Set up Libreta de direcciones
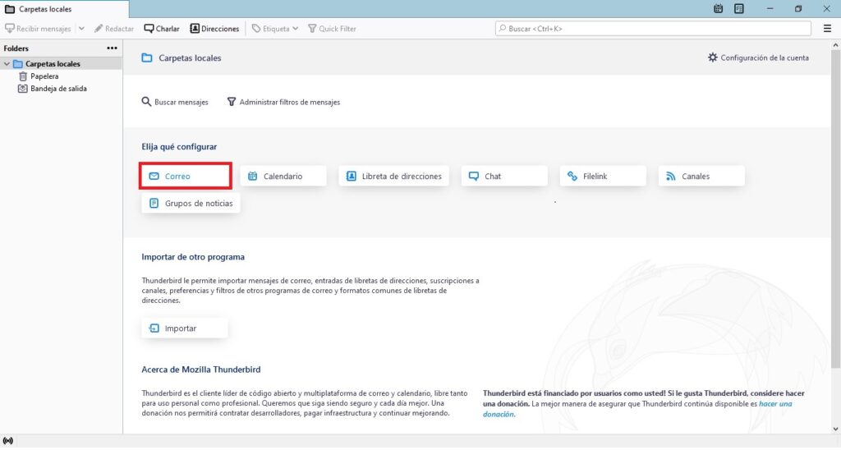This screenshot has height=450, width=841. (x=393, y=176)
